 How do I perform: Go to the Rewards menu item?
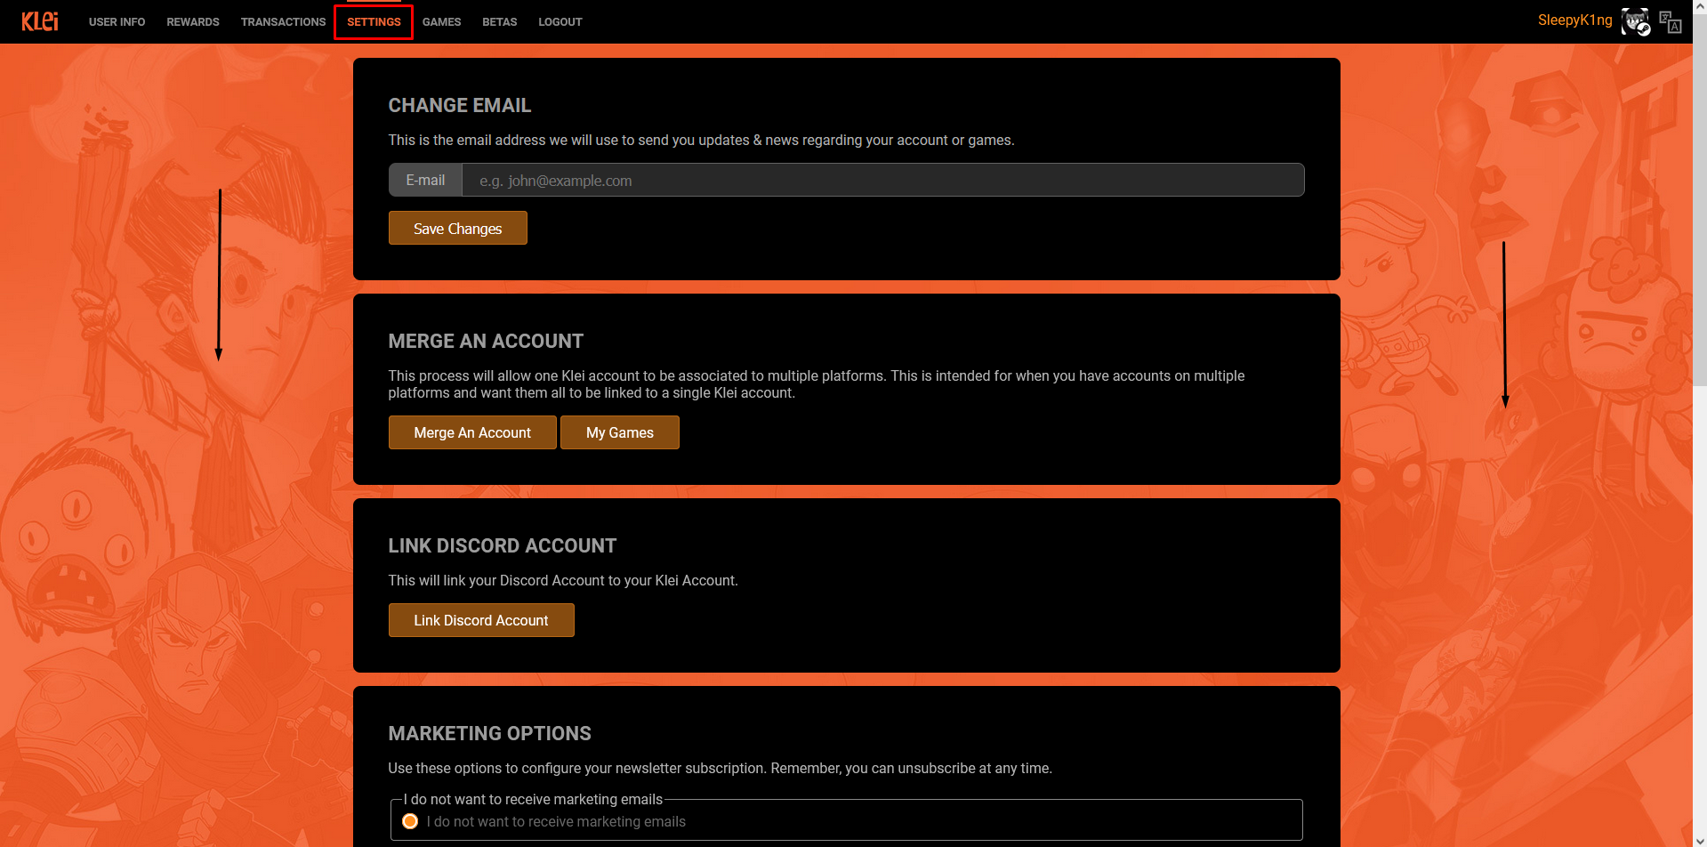193,21
